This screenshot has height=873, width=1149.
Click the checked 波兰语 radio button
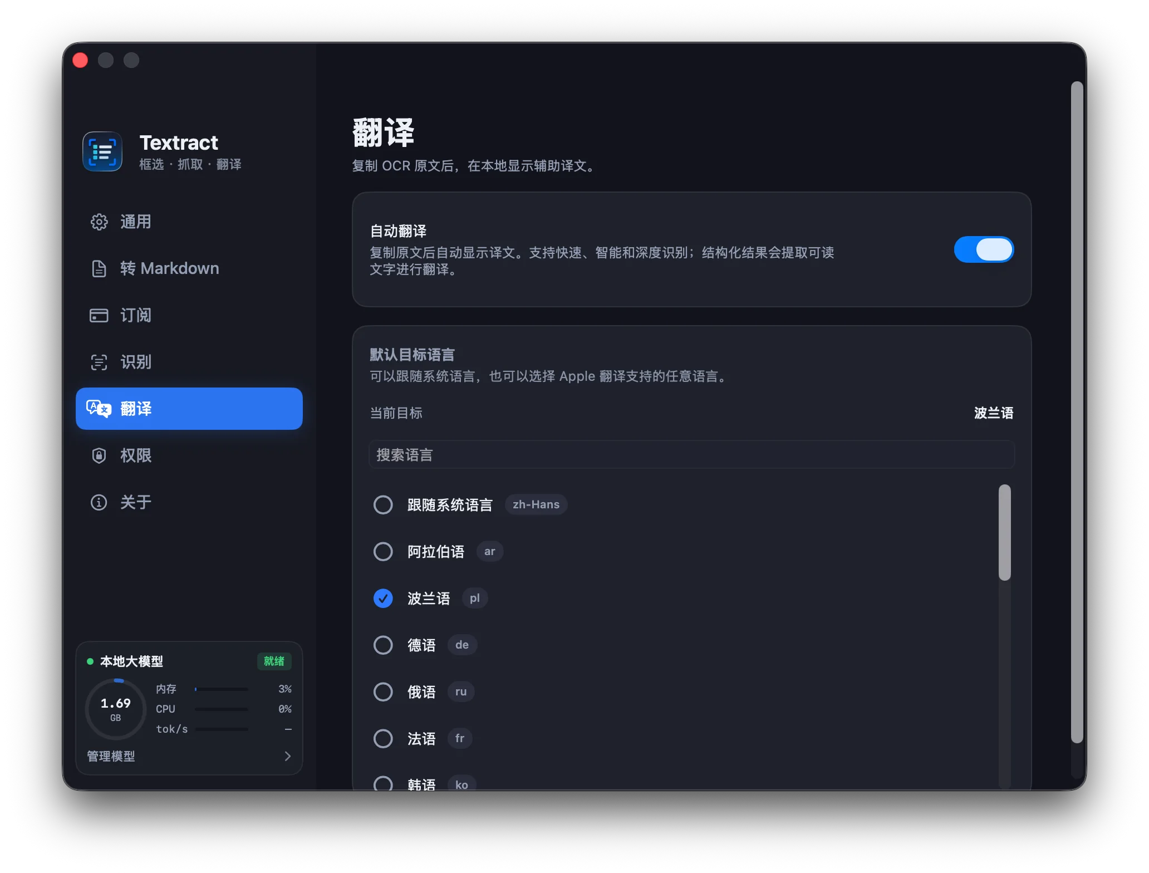[x=383, y=599]
